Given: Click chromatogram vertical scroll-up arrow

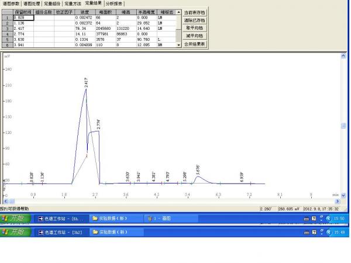Looking at the screenshot, I should coord(343,56).
